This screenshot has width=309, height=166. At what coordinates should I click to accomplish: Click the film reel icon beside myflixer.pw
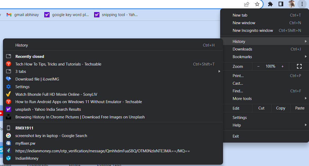click(x=8, y=143)
